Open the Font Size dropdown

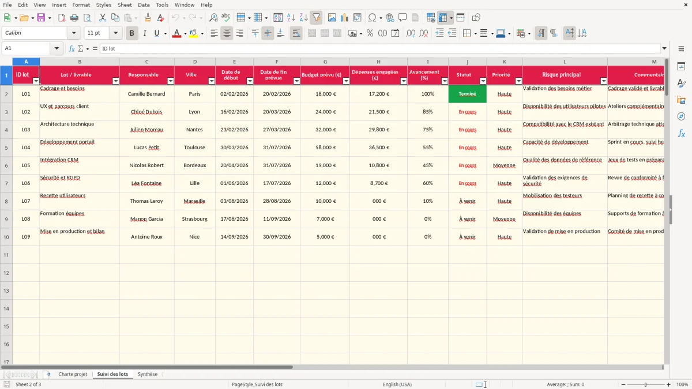pyautogui.click(x=115, y=33)
